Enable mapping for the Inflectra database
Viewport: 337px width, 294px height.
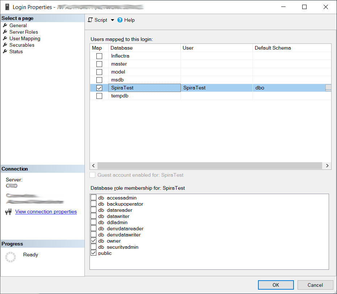(99, 56)
